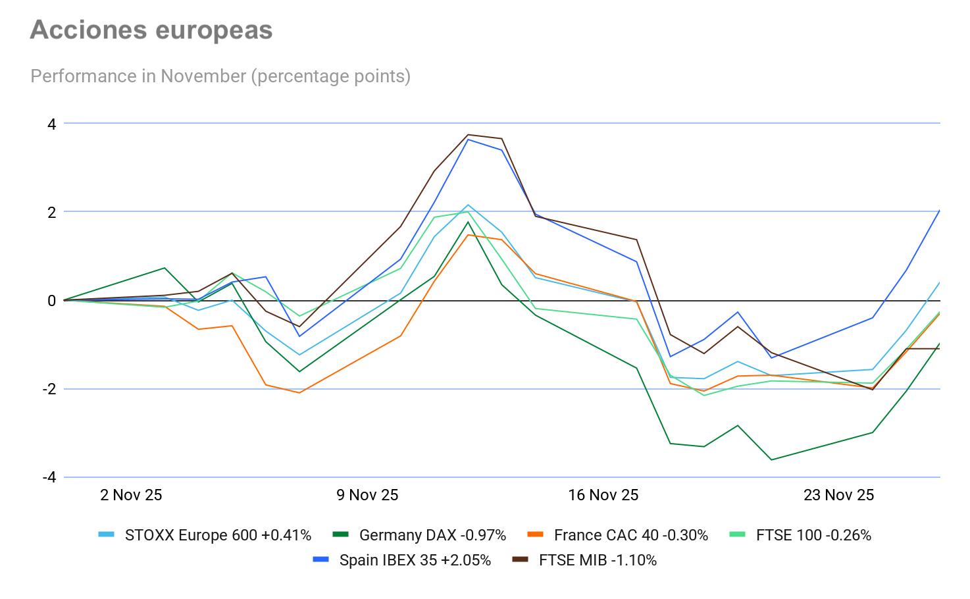This screenshot has height=599, width=970.
Task: Select the Spain IBEX 35 blue legend swatch
Action: tap(321, 560)
